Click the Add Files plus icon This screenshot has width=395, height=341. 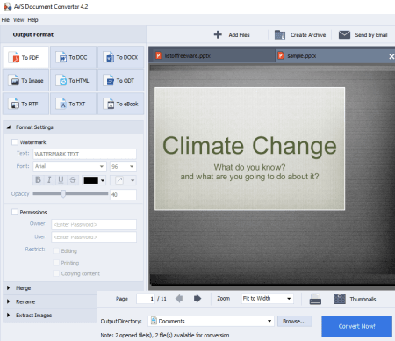click(x=218, y=34)
